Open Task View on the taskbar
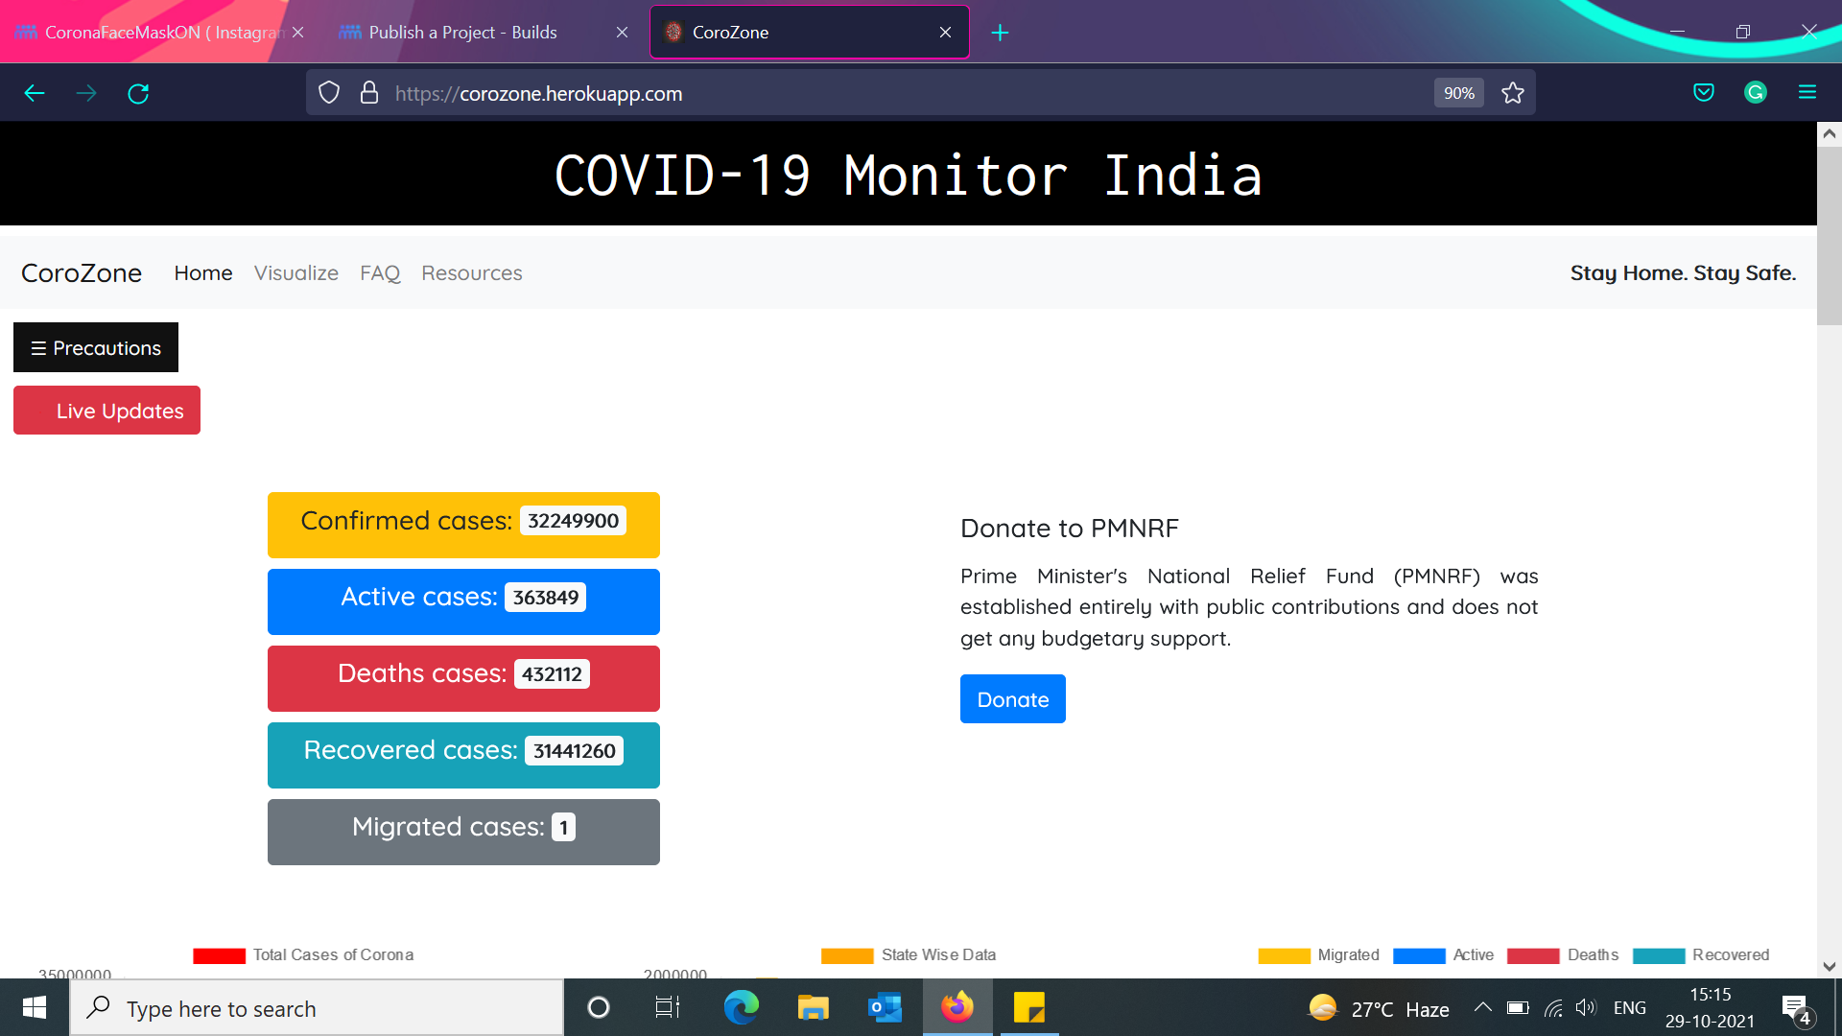The width and height of the screenshot is (1842, 1036). (x=668, y=1007)
